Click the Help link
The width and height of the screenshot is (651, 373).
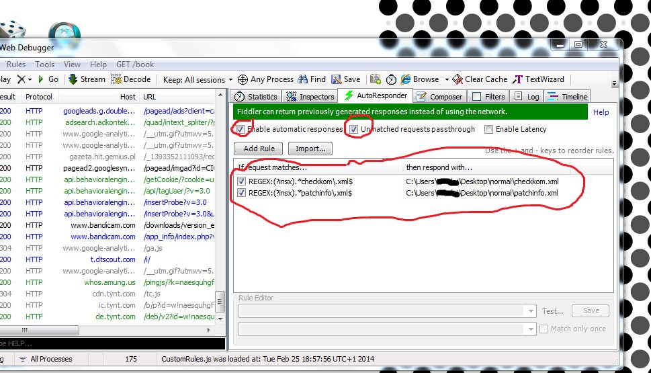tap(601, 112)
